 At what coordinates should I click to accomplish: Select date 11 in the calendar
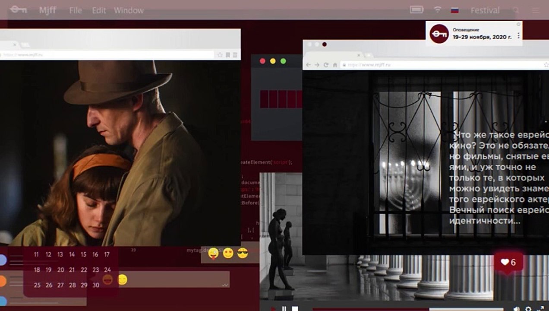click(36, 255)
